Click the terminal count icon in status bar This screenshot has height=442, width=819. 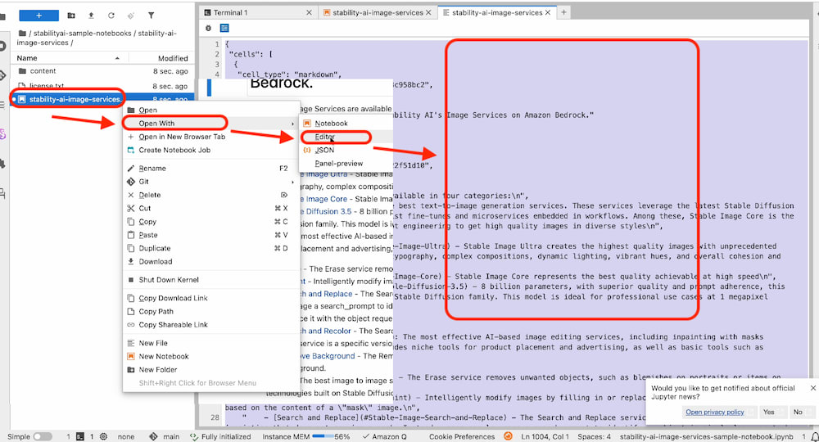click(80, 436)
